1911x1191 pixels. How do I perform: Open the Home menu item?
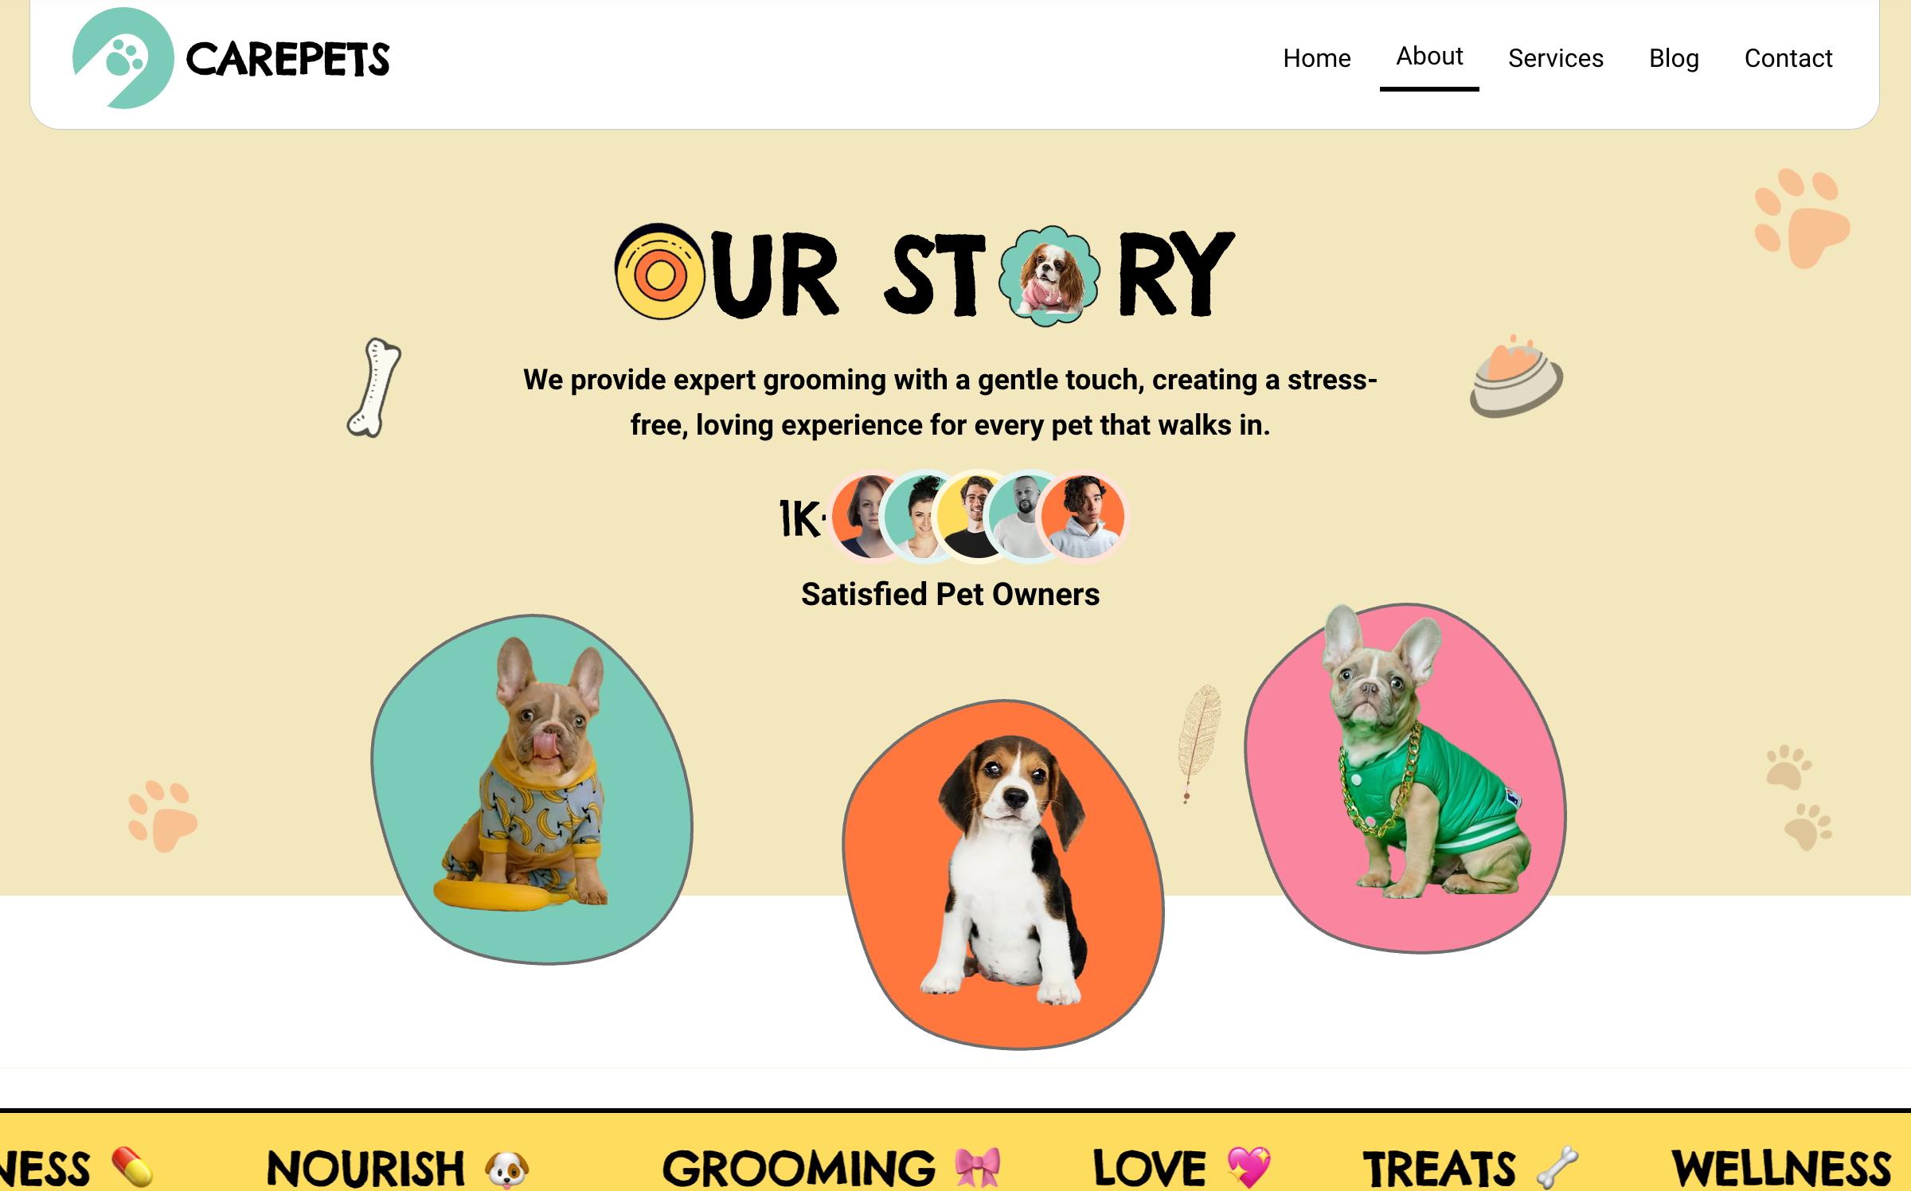pos(1317,58)
